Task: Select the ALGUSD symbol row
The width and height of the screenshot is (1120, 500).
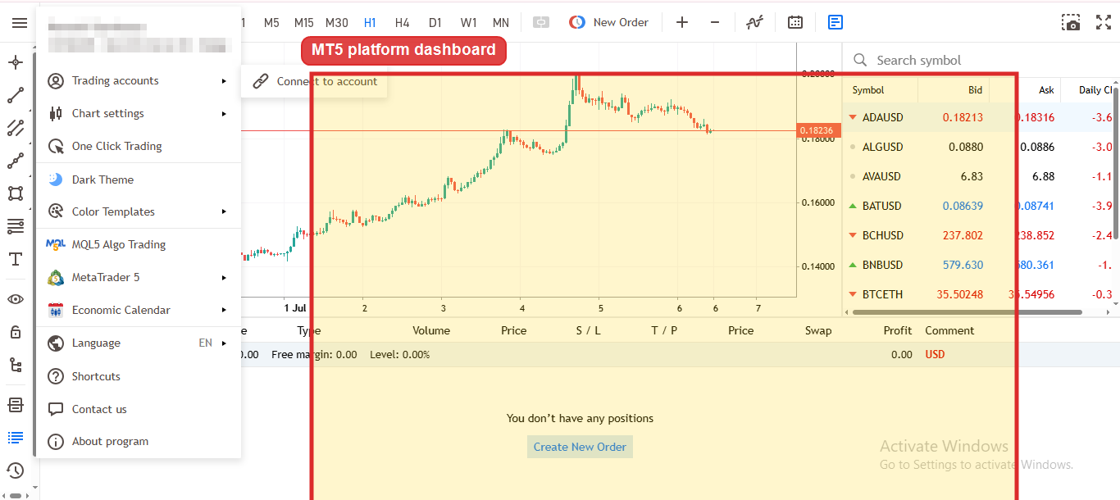Action: (x=978, y=147)
